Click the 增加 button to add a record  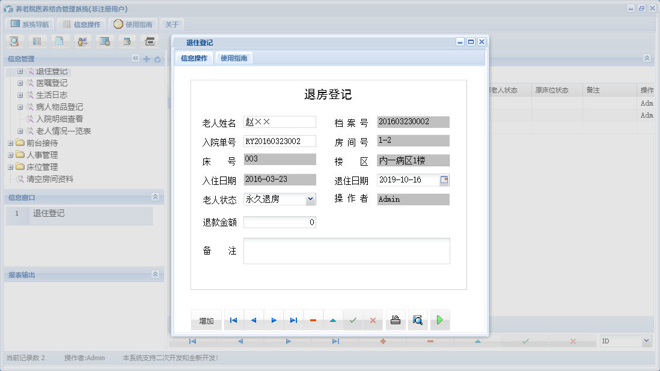(x=206, y=320)
